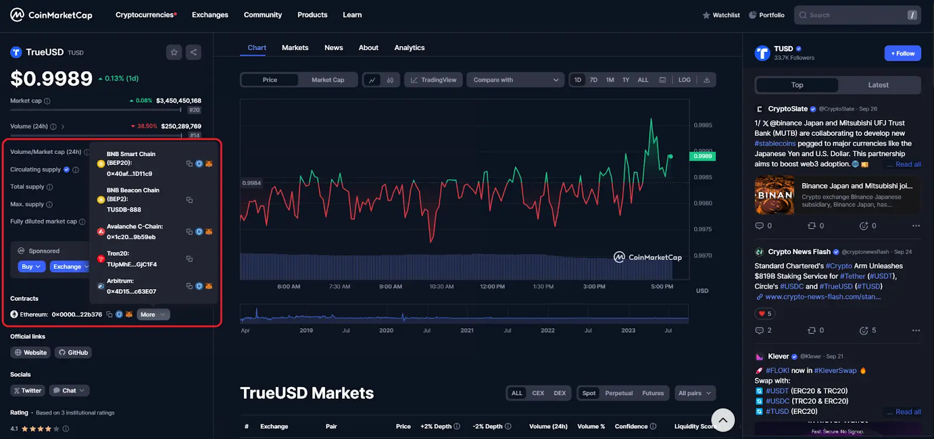Toggle LOG scale on chart
Viewport: 934px width, 439px height.
click(x=685, y=80)
